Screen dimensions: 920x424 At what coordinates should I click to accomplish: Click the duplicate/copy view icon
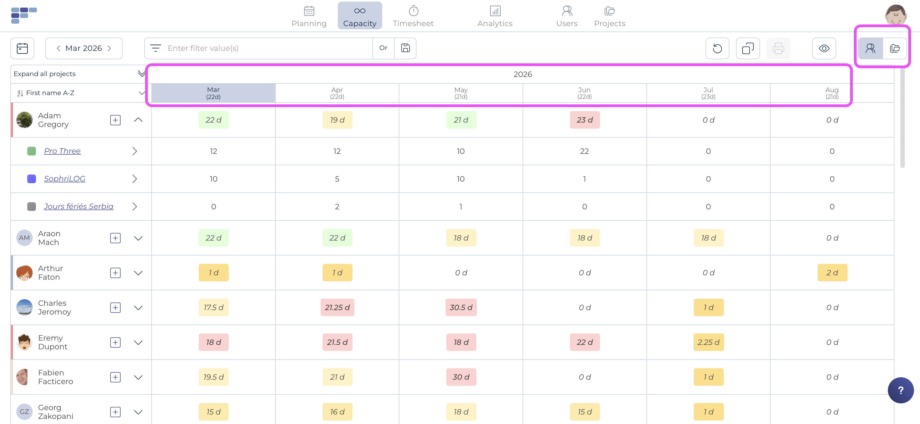pos(747,48)
